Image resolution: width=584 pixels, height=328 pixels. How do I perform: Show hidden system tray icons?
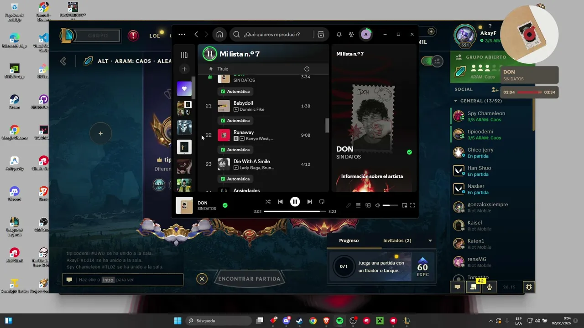(490, 321)
